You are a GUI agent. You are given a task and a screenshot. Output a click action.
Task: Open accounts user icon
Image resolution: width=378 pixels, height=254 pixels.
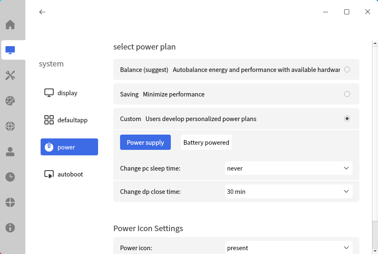coord(10,152)
